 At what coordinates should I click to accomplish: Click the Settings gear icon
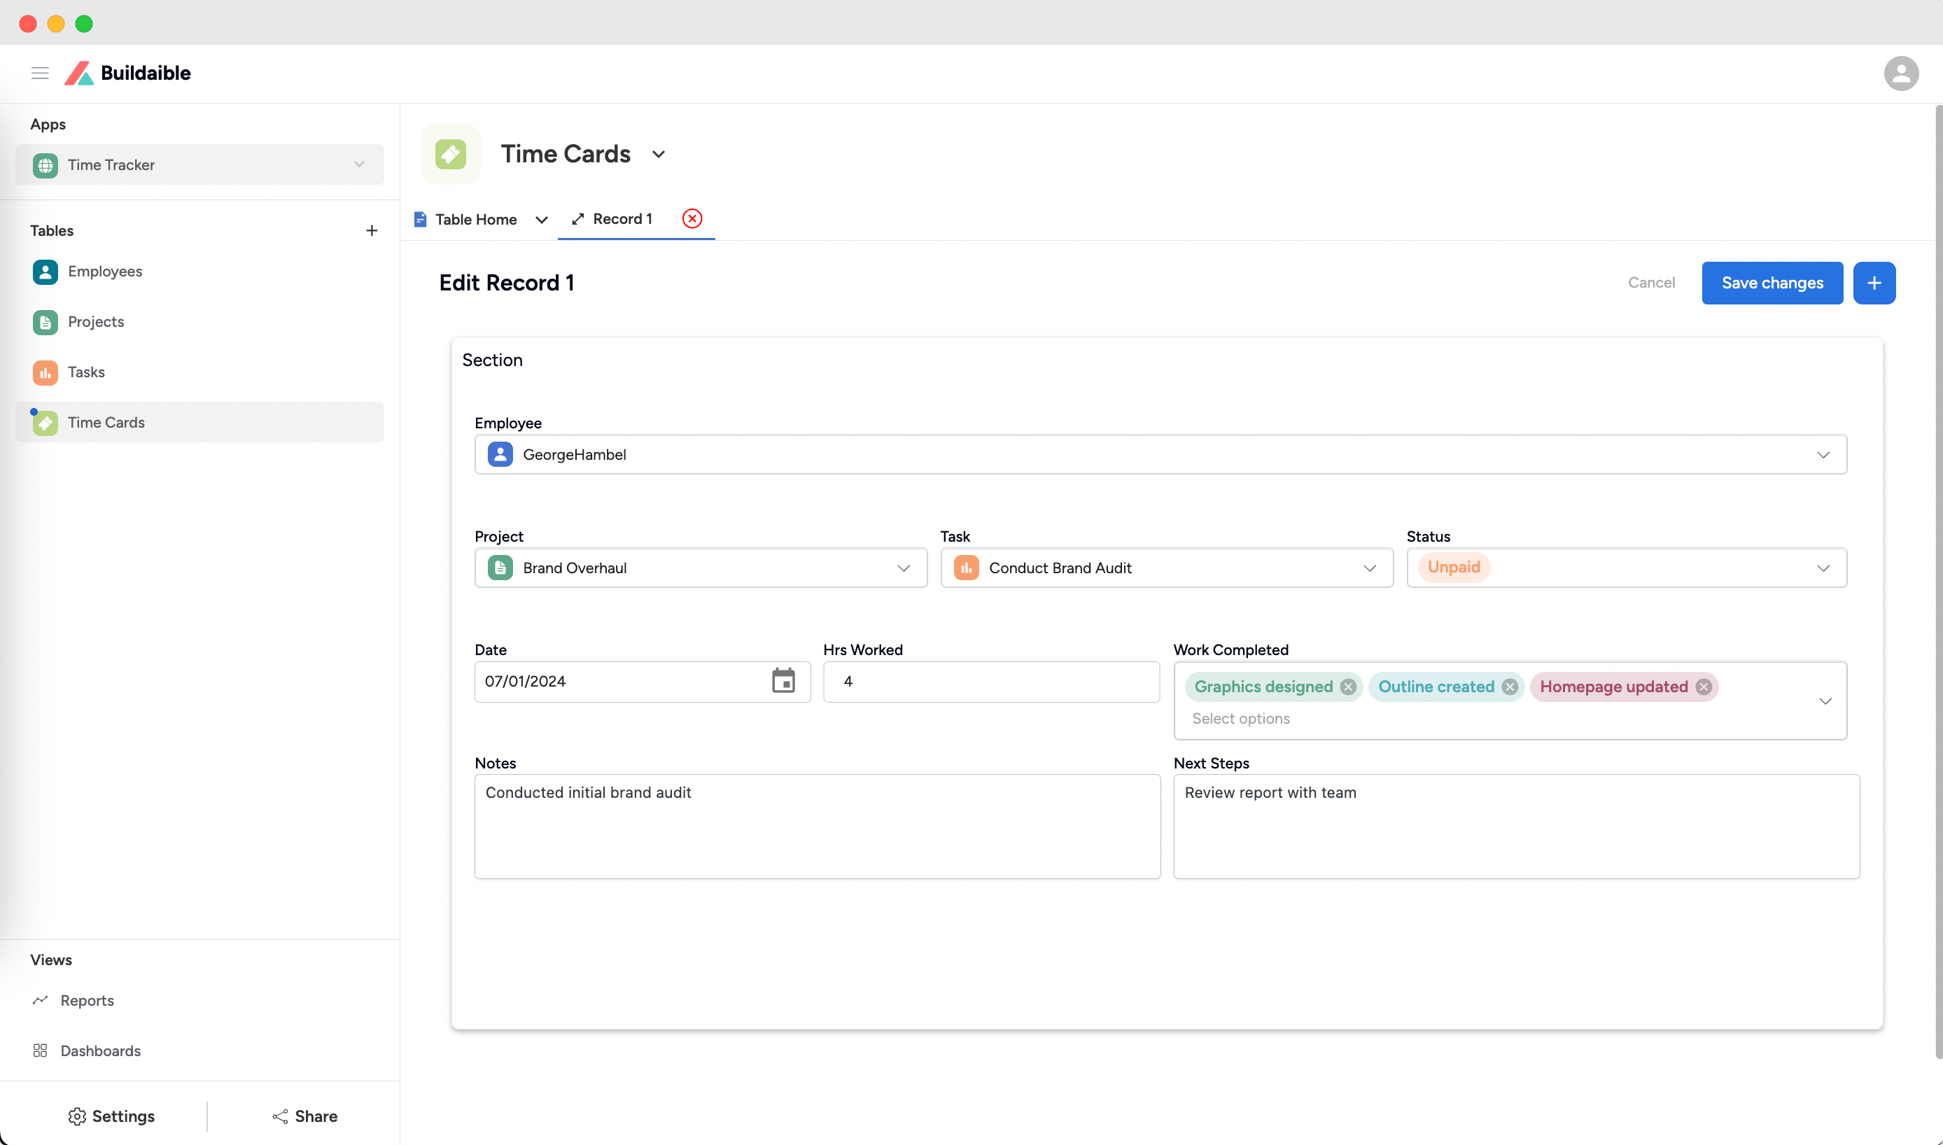coord(77,1116)
